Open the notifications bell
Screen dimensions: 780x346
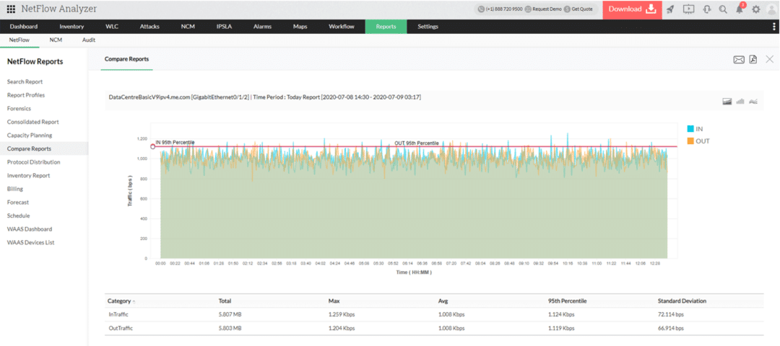(740, 9)
